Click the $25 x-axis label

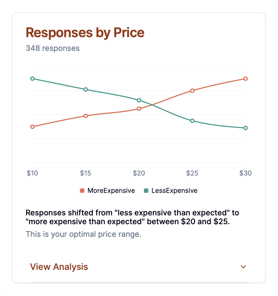(192, 173)
